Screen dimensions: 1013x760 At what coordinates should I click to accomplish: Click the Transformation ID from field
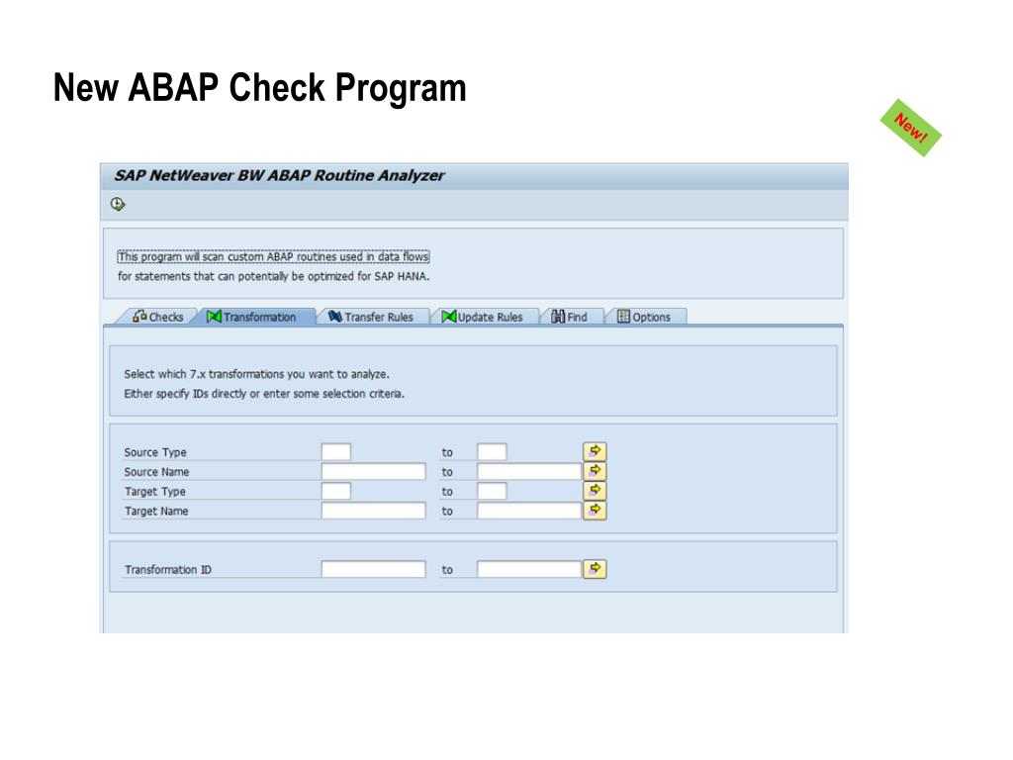[x=373, y=569]
